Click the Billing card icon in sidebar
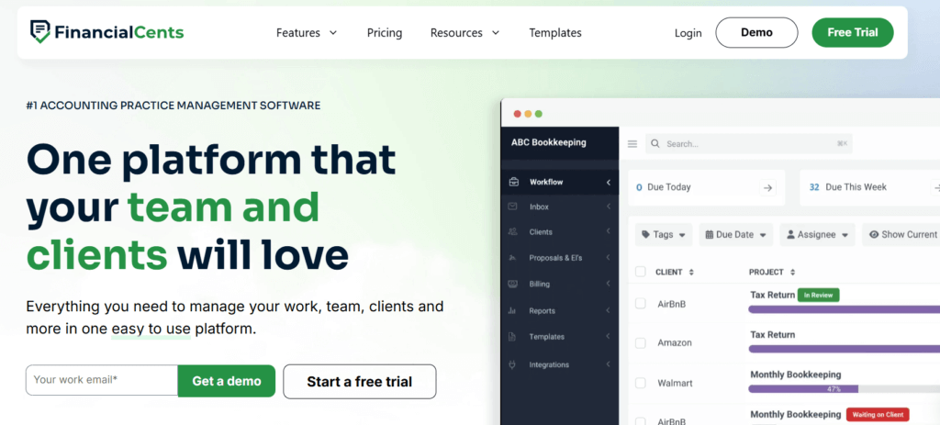This screenshot has height=425, width=940. (x=513, y=285)
